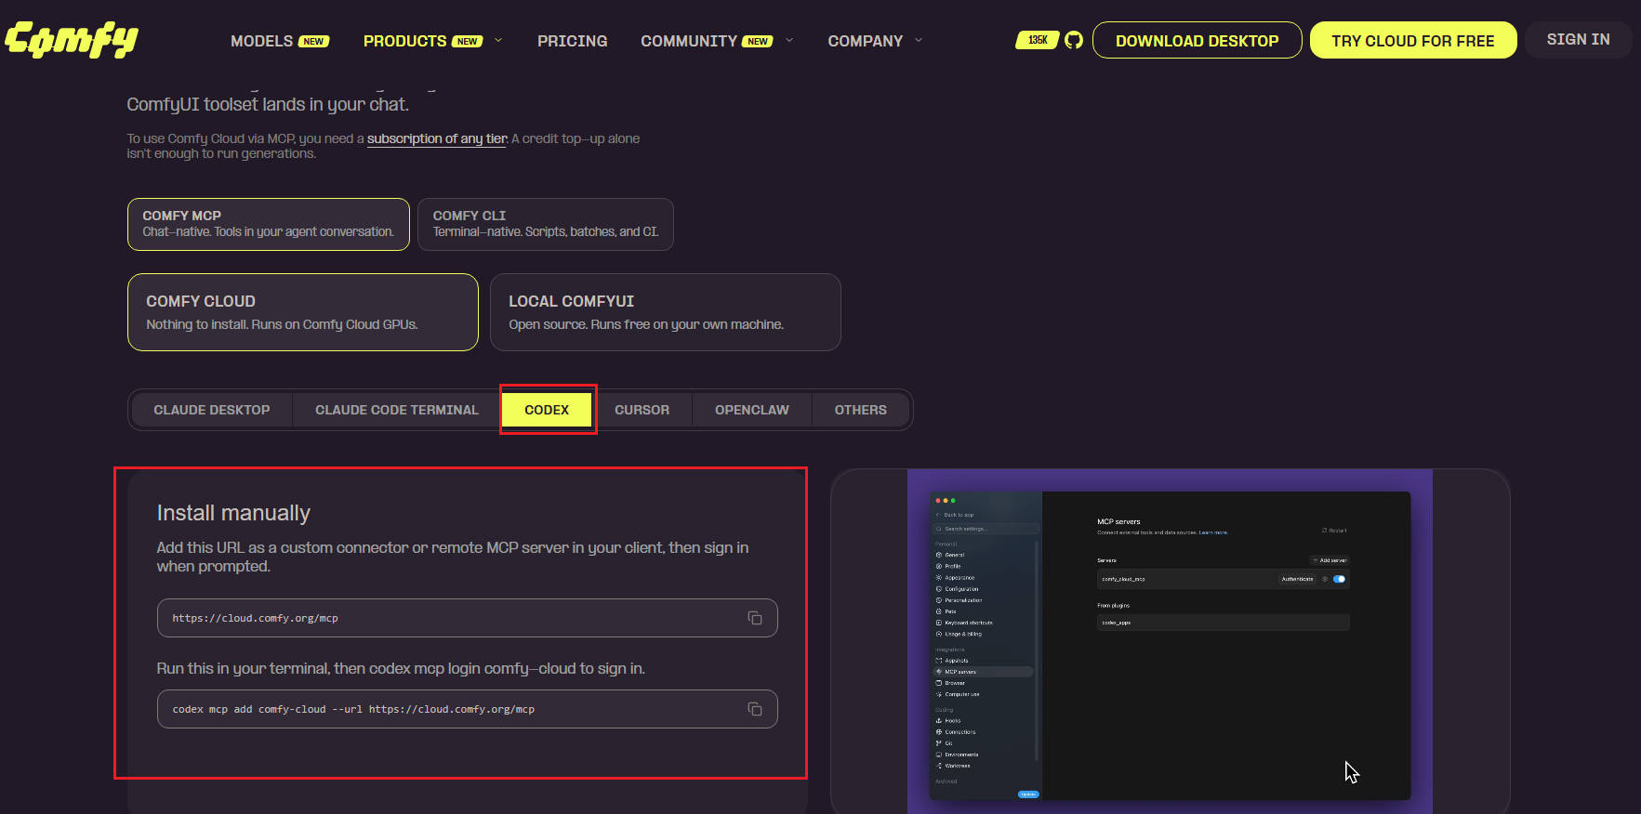Switch to the OpenClaw tab
The height and width of the screenshot is (814, 1641).
click(752, 410)
